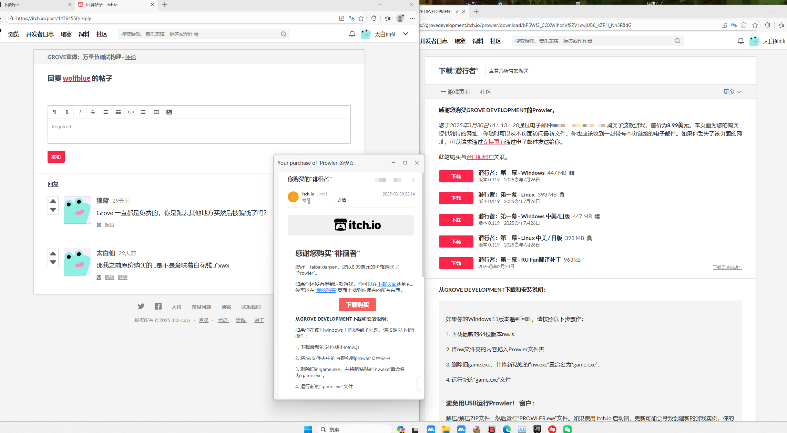Insert an image via editor toolbar

(x=169, y=112)
